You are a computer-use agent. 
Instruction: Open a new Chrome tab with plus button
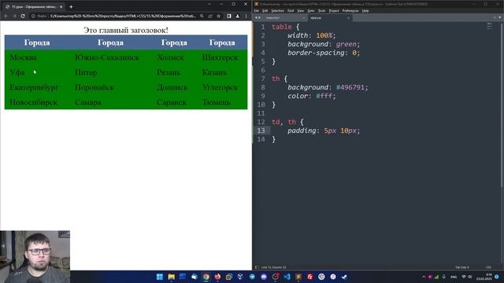[71, 6]
